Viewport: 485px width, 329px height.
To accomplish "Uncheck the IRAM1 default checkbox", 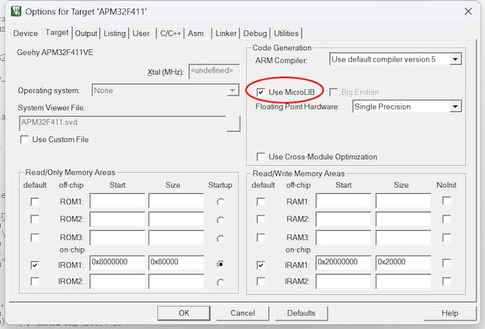I will pyautogui.click(x=261, y=265).
